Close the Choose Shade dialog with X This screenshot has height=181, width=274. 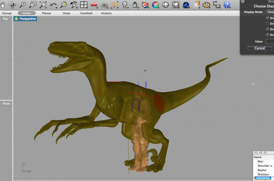[243, 1]
